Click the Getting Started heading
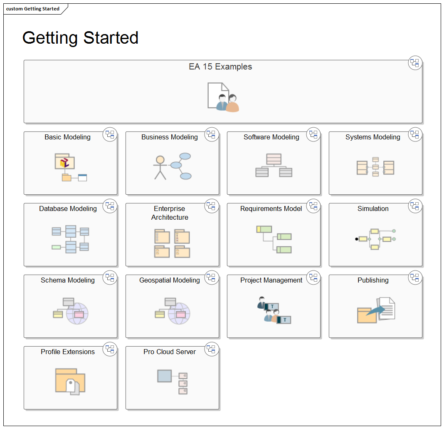The image size is (444, 429). click(80, 38)
